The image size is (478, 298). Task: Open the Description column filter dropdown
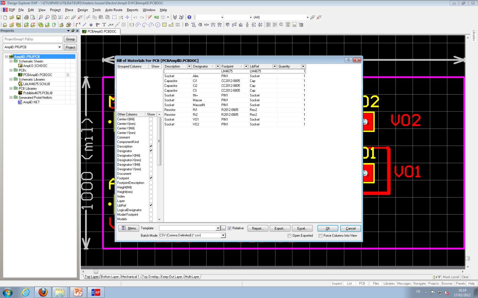(189, 66)
